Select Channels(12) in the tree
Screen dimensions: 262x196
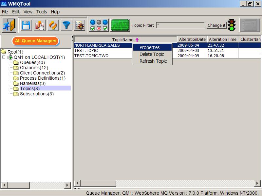point(34,68)
